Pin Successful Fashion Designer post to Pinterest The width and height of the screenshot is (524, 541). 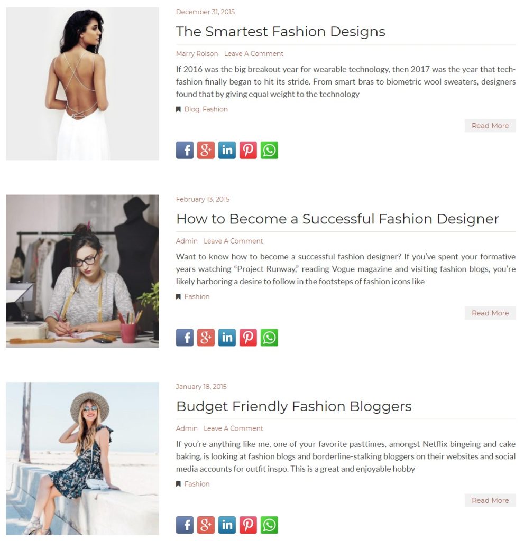pyautogui.click(x=248, y=338)
